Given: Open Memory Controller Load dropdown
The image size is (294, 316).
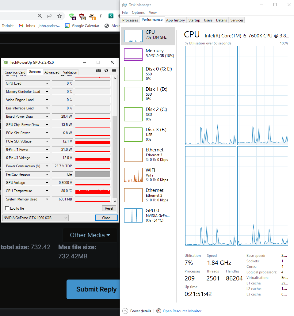Looking at the screenshot, I should 47,92.
